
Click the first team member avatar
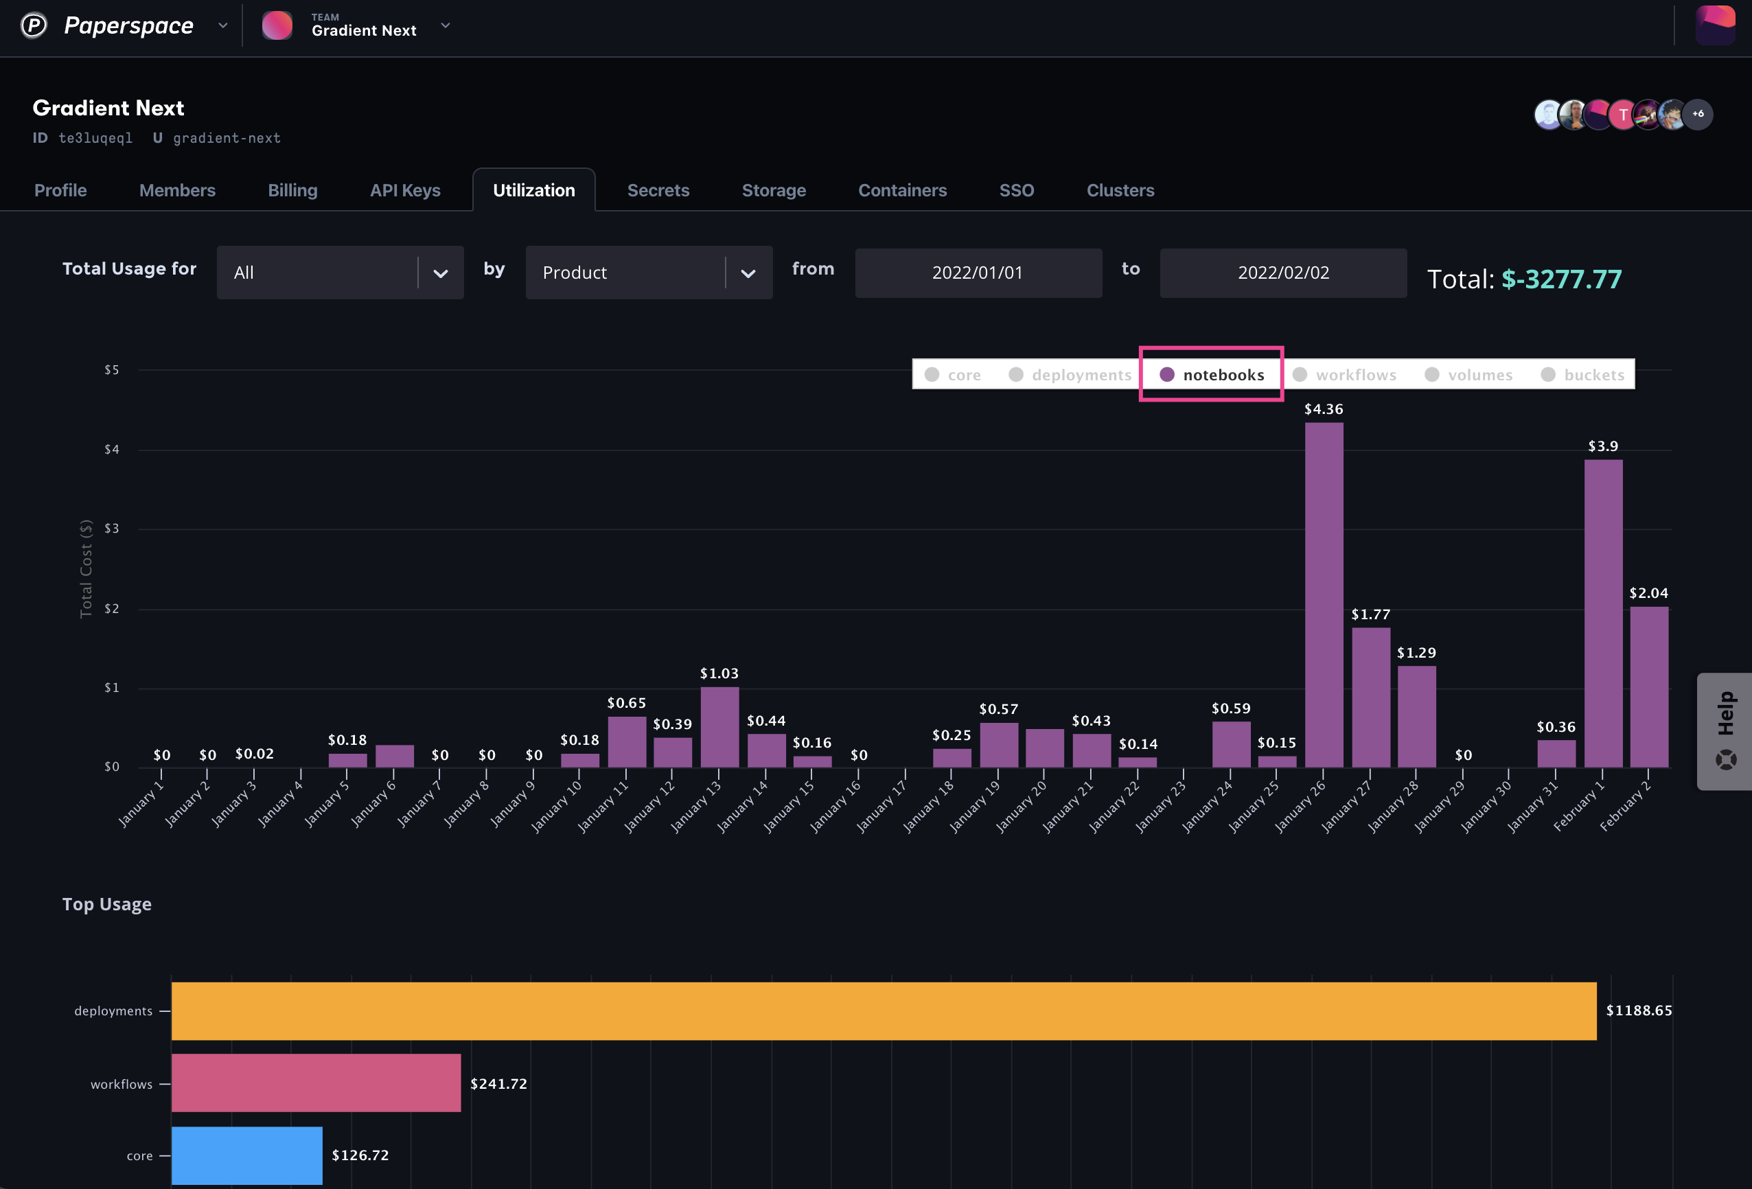tap(1547, 115)
